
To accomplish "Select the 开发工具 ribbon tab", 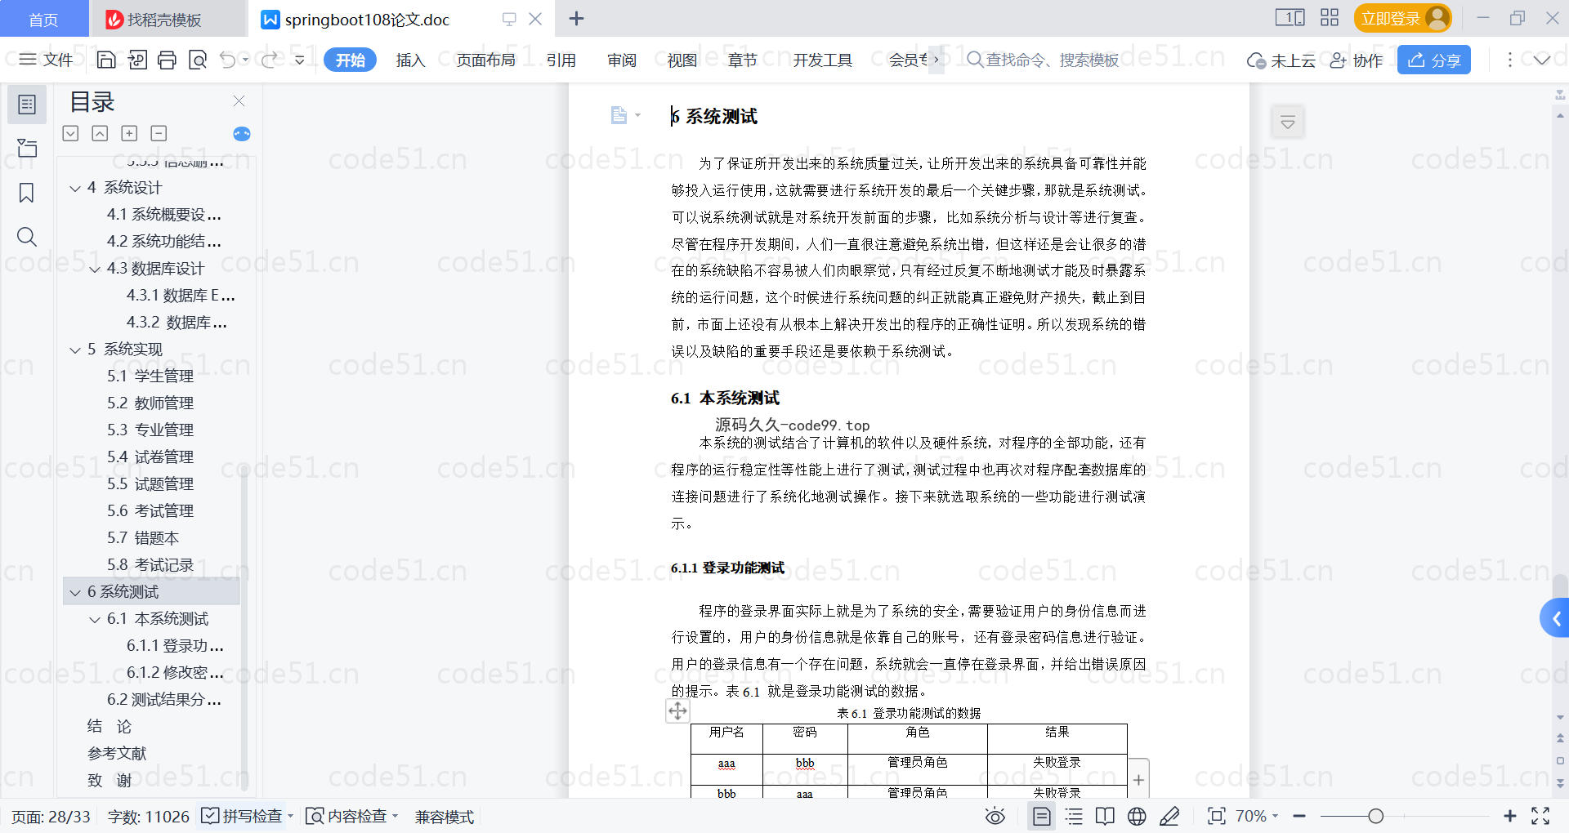I will click(x=822, y=60).
